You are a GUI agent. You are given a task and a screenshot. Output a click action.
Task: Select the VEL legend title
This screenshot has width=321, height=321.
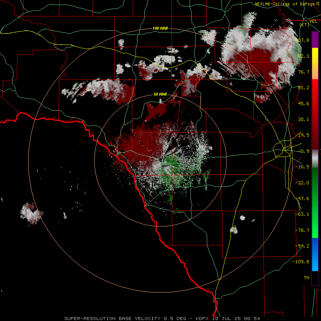(x=313, y=21)
